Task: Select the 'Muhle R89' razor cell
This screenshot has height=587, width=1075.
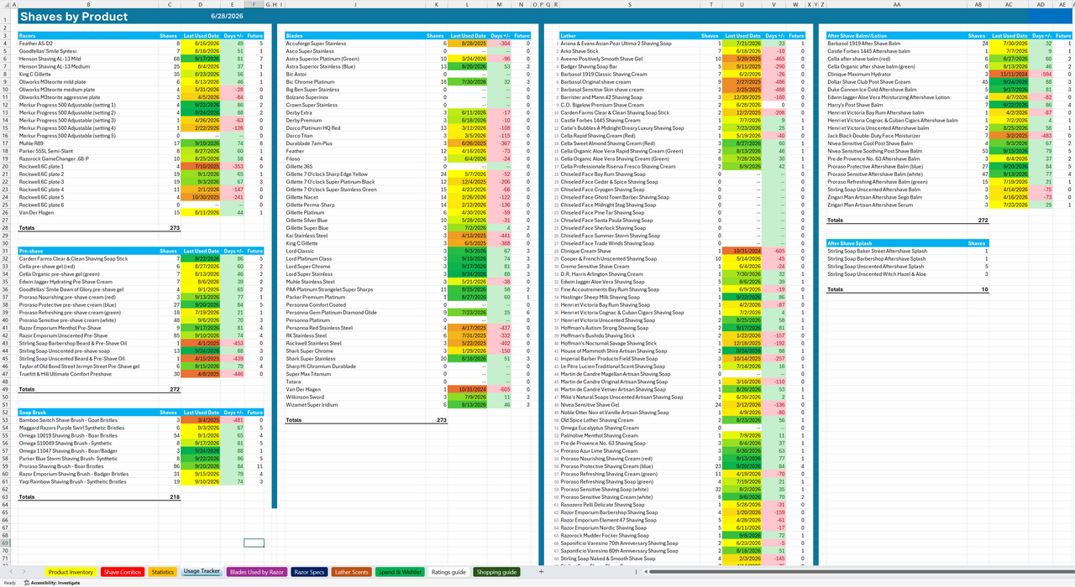Action: coord(87,144)
